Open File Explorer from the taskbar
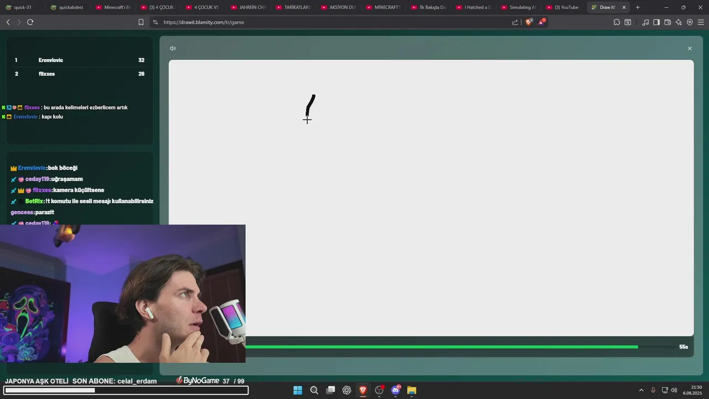Image resolution: width=709 pixels, height=399 pixels. [x=412, y=390]
